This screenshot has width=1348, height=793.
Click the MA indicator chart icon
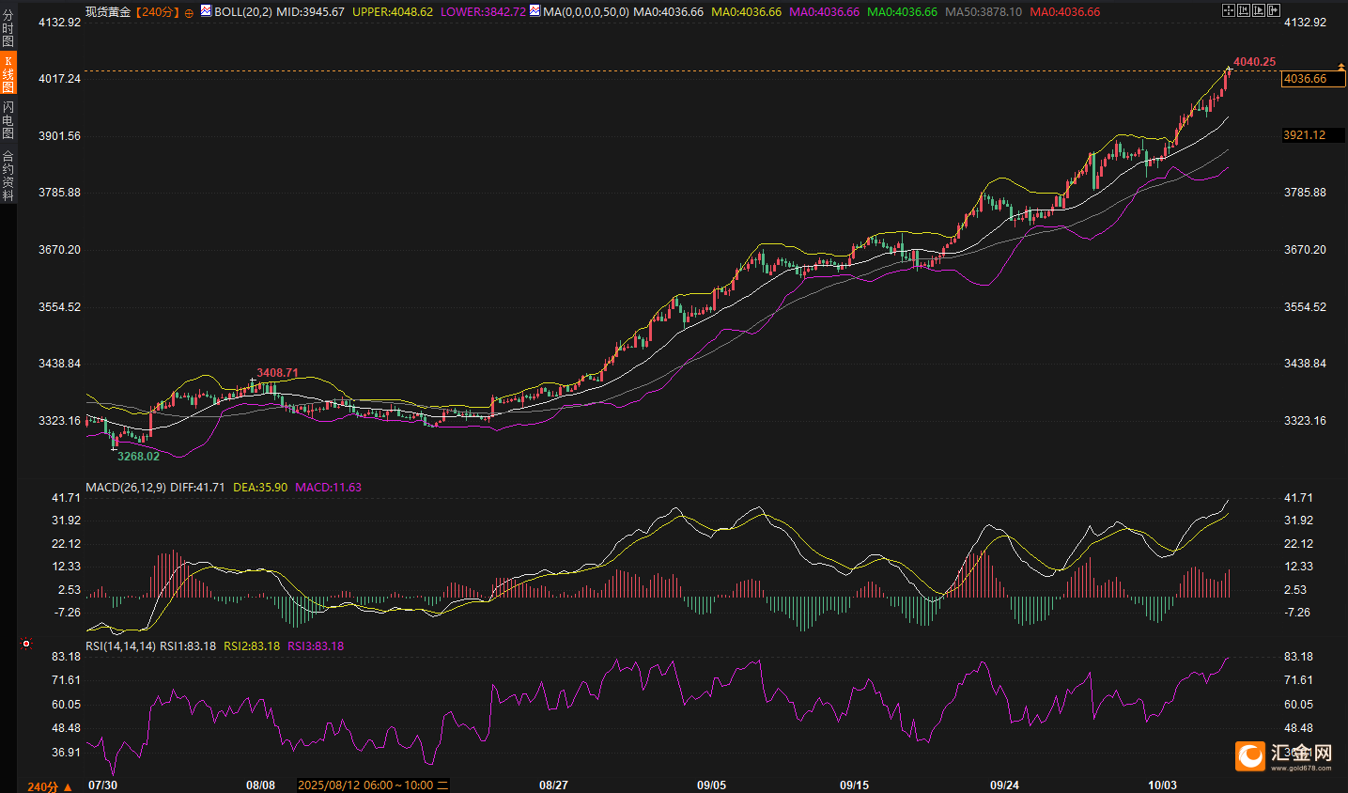[x=535, y=11]
